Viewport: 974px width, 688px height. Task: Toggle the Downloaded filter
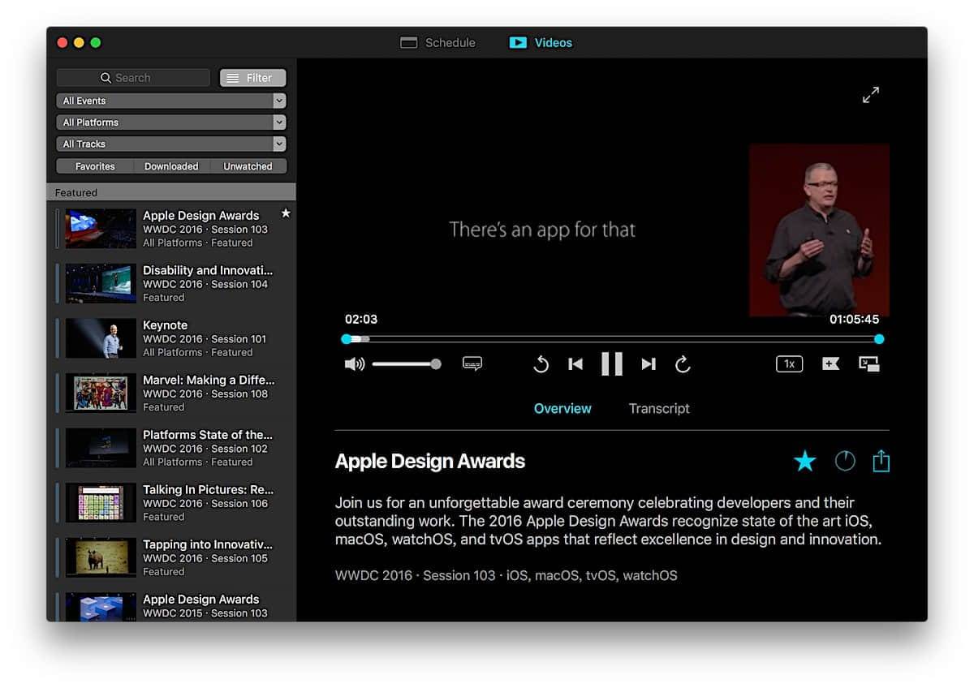[x=171, y=166]
